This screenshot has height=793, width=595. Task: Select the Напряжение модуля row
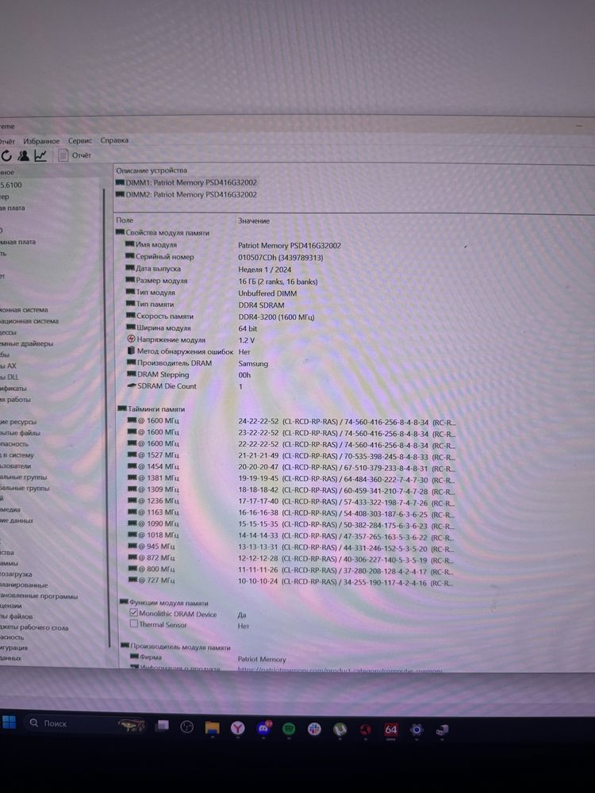(190, 340)
